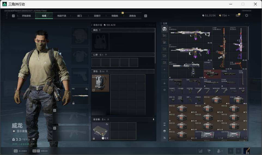The image size is (262, 155).
Task: Open the 部门 tab
Action: tap(80, 16)
